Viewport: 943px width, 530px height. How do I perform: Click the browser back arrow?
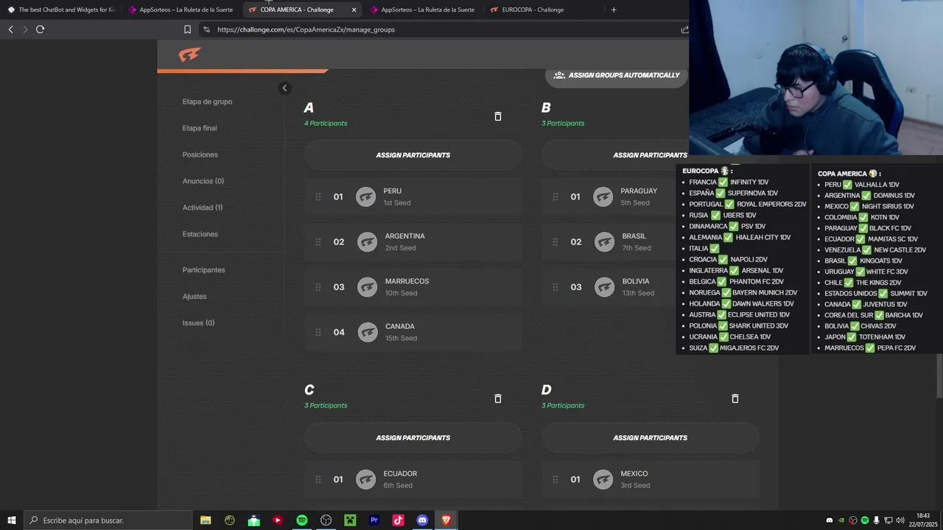10,29
